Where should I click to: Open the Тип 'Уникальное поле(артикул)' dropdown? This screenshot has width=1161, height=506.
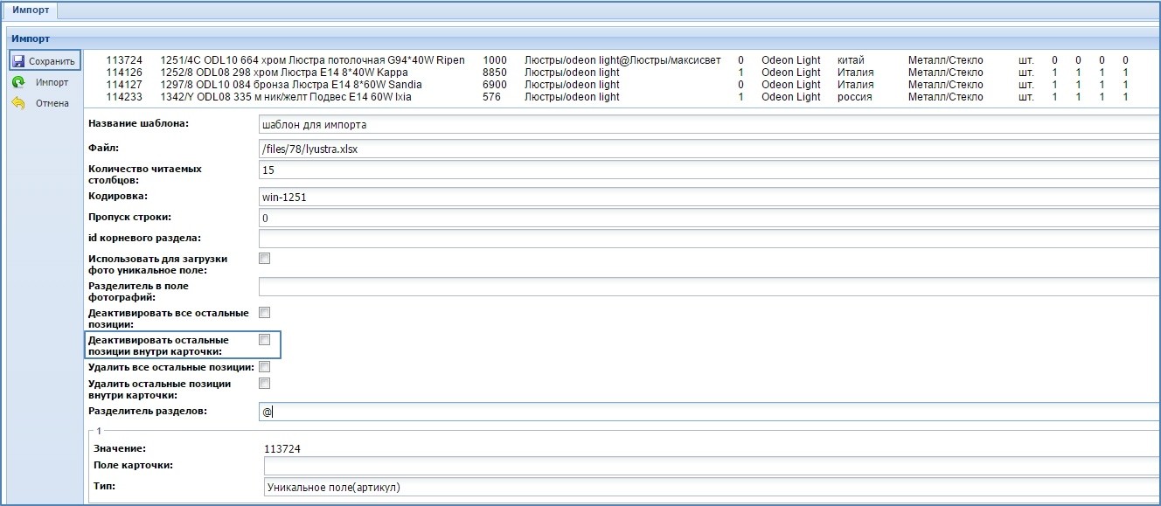pos(708,488)
